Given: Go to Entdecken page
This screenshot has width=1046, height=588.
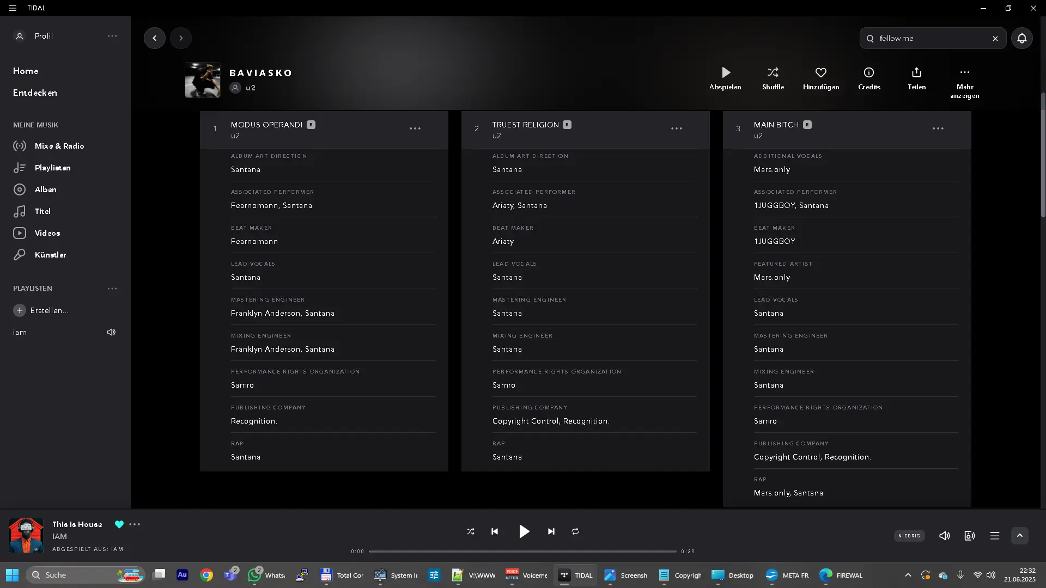Looking at the screenshot, I should point(35,93).
